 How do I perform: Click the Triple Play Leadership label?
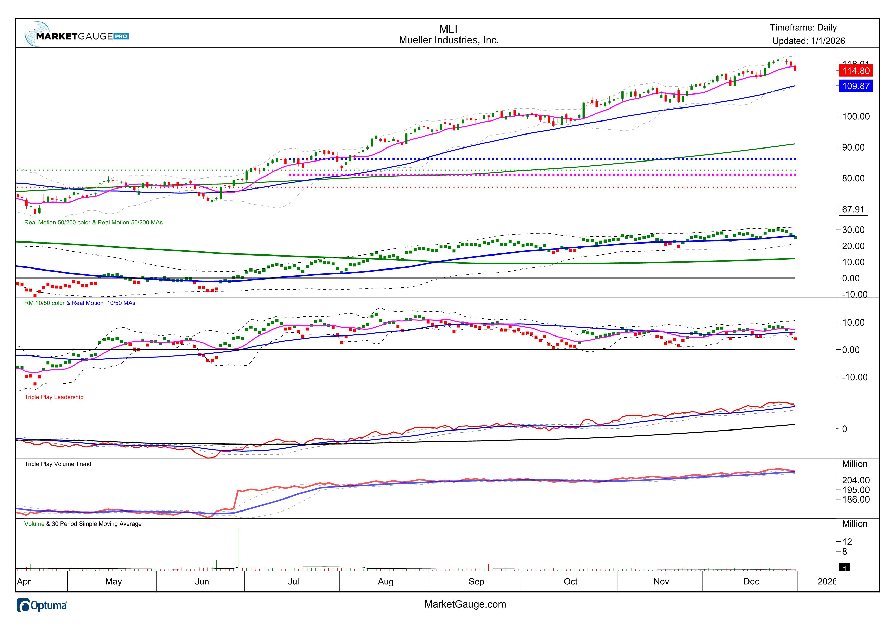pos(54,397)
